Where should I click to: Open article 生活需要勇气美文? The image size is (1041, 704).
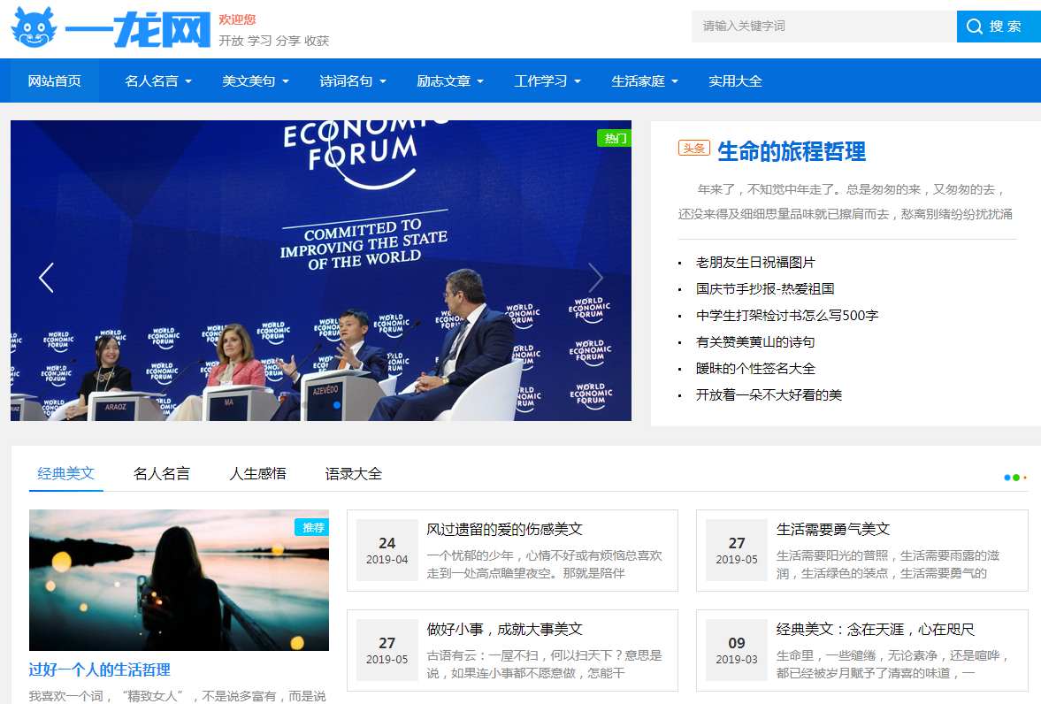click(833, 530)
